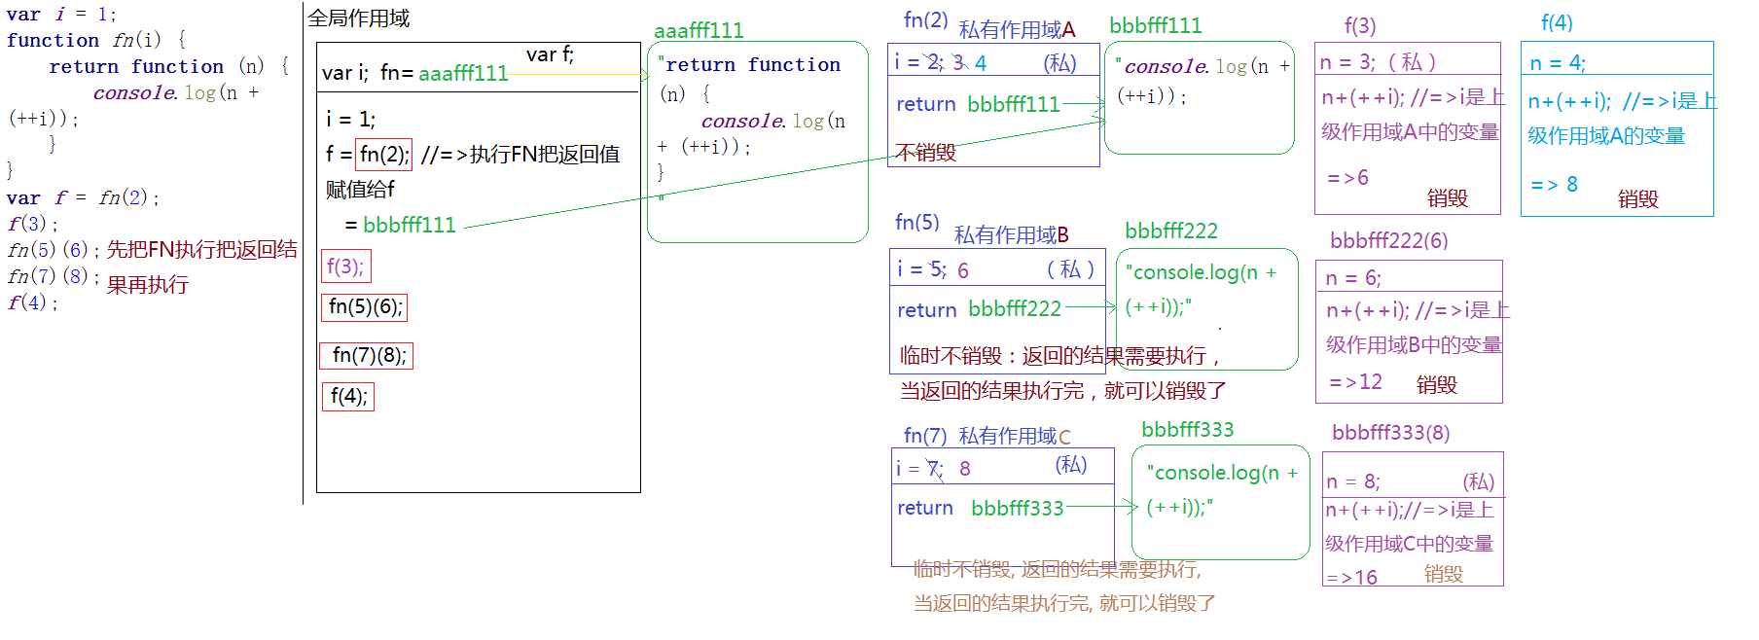1759x640 pixels.
Task: Click the red-boxed fn(2); call
Action: point(384,154)
